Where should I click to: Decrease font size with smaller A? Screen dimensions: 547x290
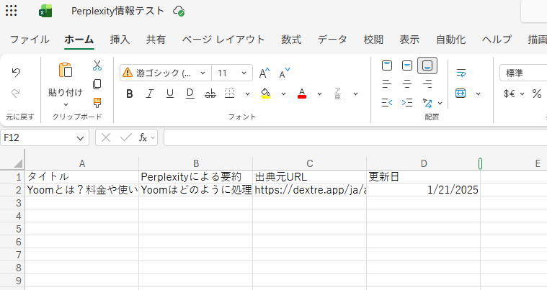coord(285,73)
